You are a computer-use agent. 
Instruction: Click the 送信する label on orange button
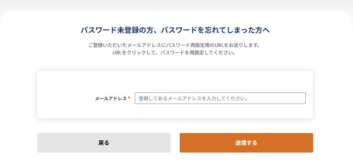tap(246, 143)
